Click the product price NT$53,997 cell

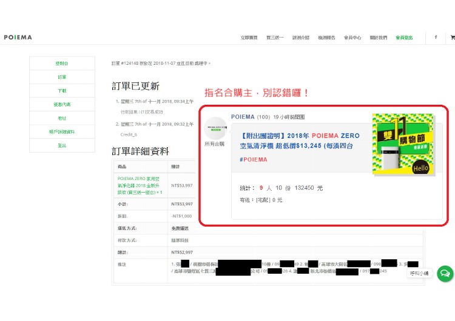(182, 185)
